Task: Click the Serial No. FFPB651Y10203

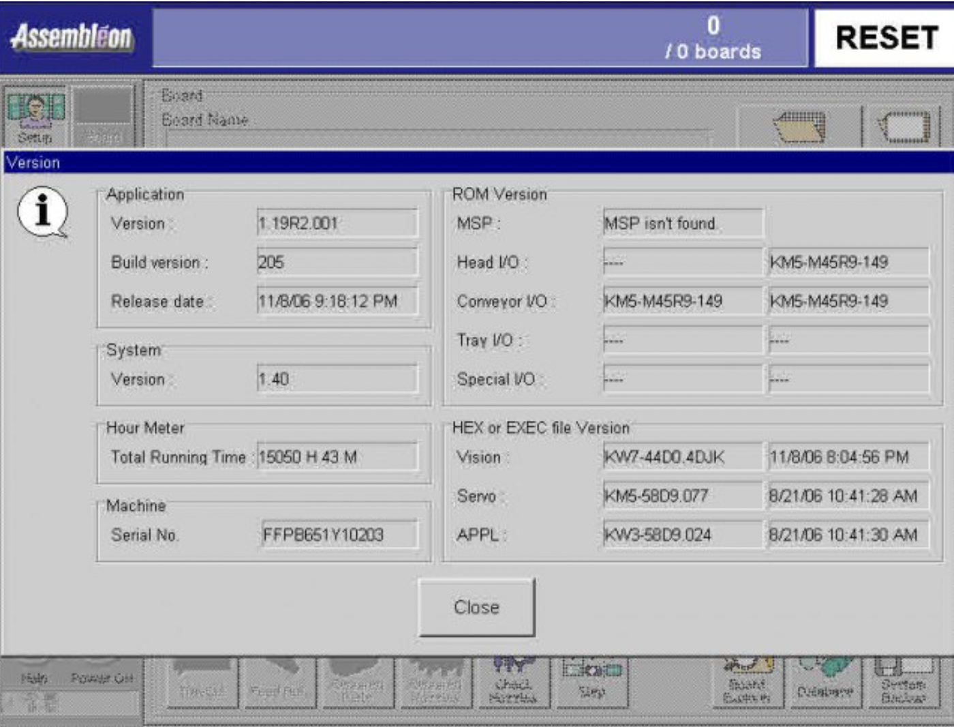Action: pos(339,534)
